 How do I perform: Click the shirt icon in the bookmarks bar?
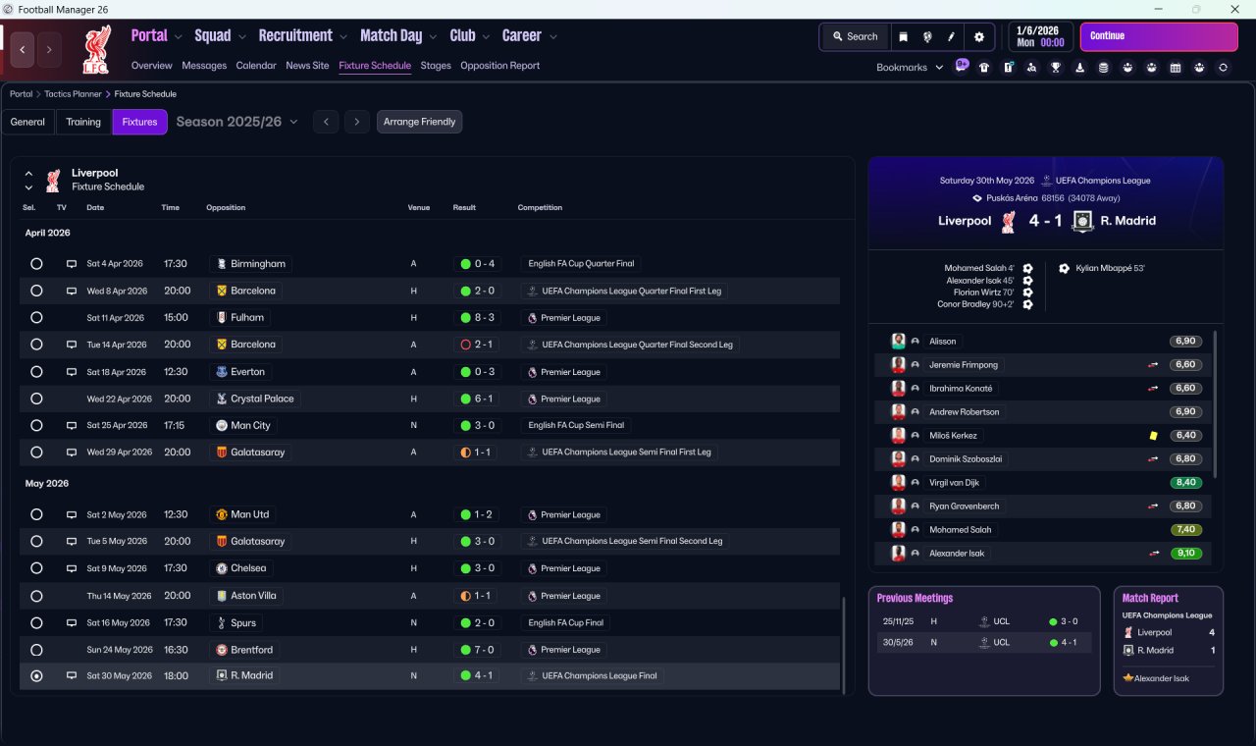(x=984, y=68)
